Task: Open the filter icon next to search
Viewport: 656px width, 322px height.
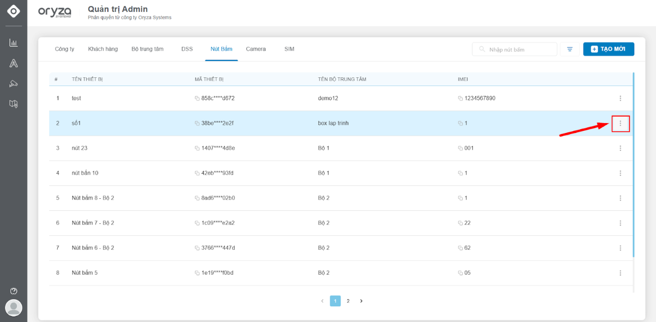Action: pyautogui.click(x=570, y=49)
